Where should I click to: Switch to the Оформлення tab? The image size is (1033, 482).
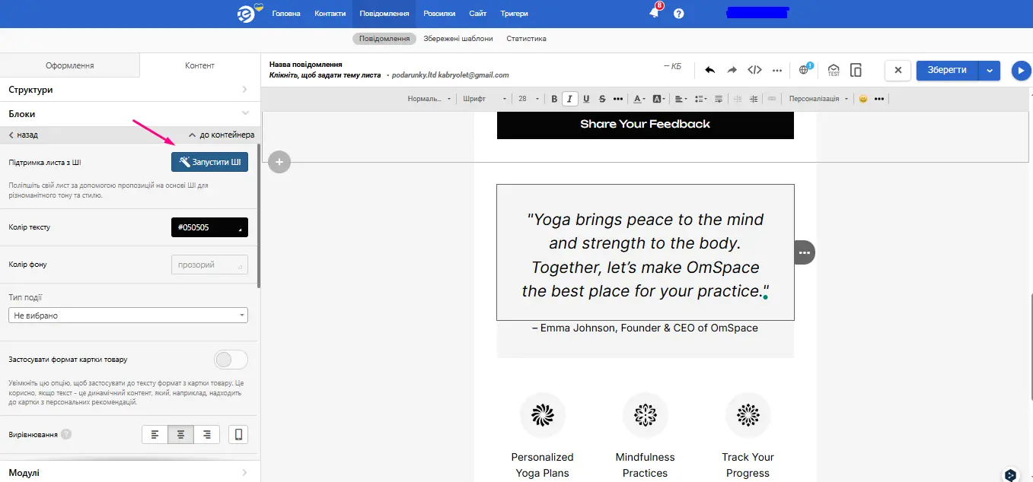[x=70, y=65]
